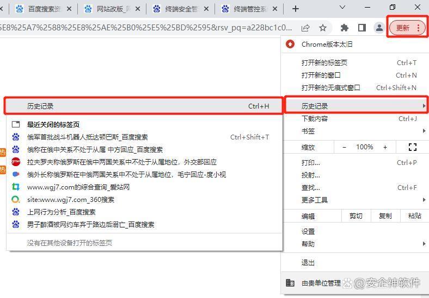Close the 百度搜索资 tab
429x298 pixels.
coord(69,9)
